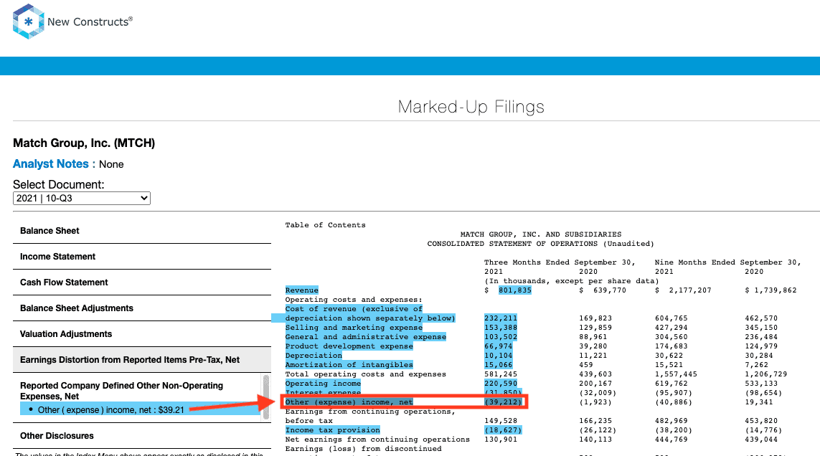The width and height of the screenshot is (820, 456).
Task: Click the scrollbar in the index submenu panel
Action: click(x=266, y=396)
